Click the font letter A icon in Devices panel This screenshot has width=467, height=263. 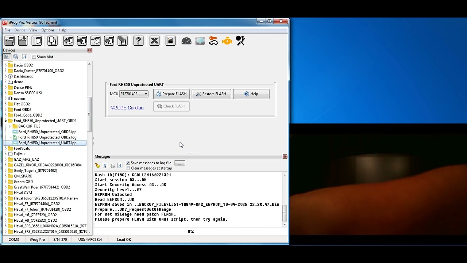click(x=24, y=57)
